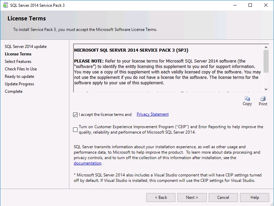274x206 pixels.
Task: Click the license heading MICROSOFT SQL SERVER 2014 SERVICE PACK 3
Action: (131, 50)
